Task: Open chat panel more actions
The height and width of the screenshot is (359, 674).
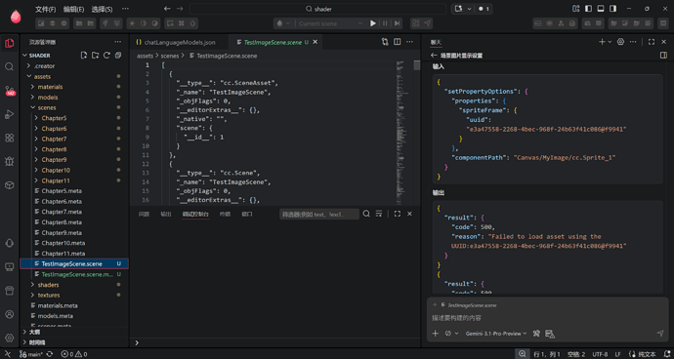Action: pos(633,42)
